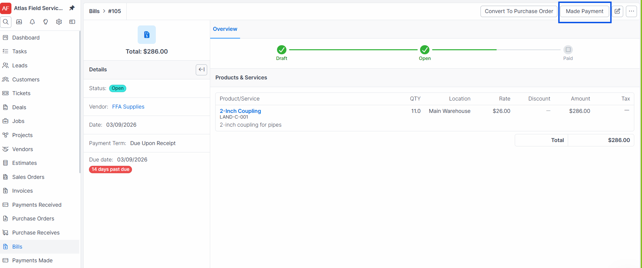Click Convert To Purchase Order button
The height and width of the screenshot is (268, 642).
519,11
